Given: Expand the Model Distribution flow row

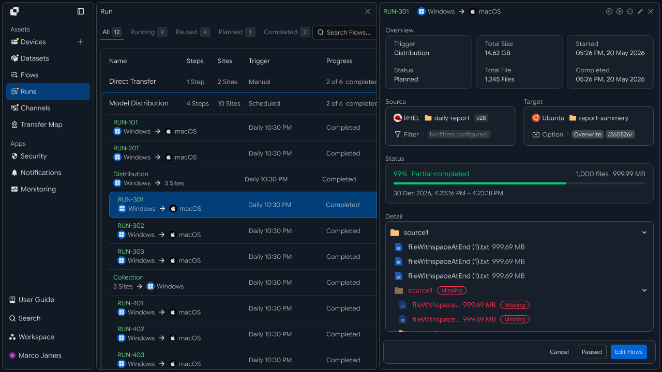Looking at the screenshot, I should (239, 103).
